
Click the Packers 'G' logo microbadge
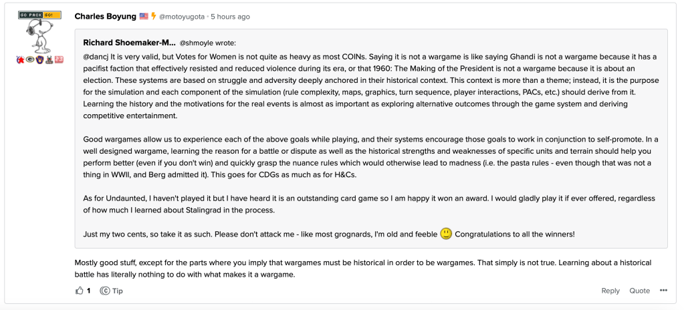coord(30,60)
